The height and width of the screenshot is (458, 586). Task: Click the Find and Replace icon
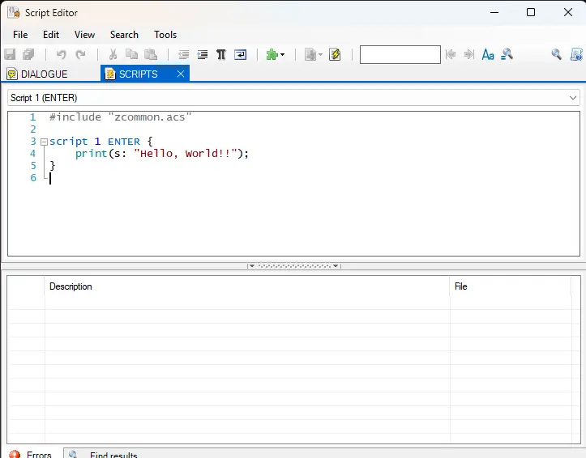(x=507, y=55)
